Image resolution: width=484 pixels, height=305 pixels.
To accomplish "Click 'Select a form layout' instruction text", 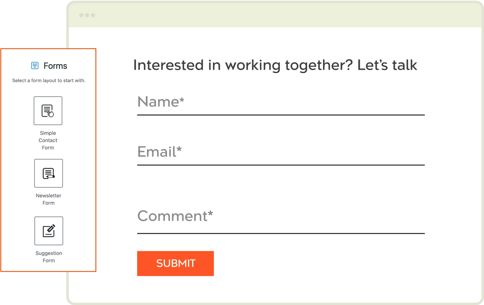I will pos(49,81).
